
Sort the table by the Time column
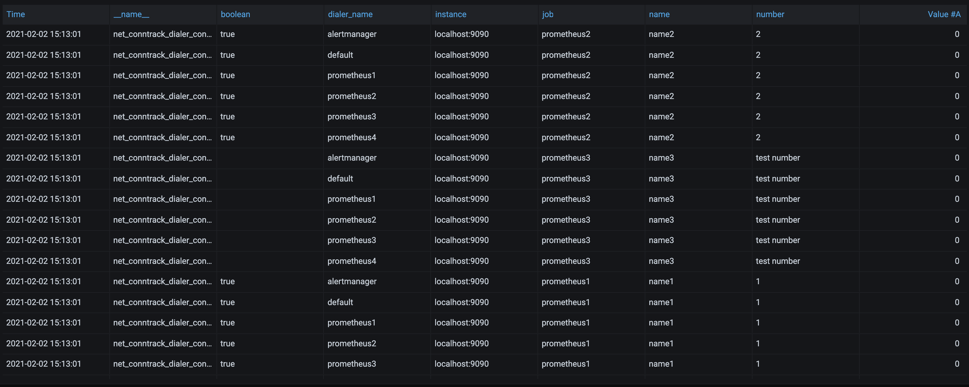[16, 14]
